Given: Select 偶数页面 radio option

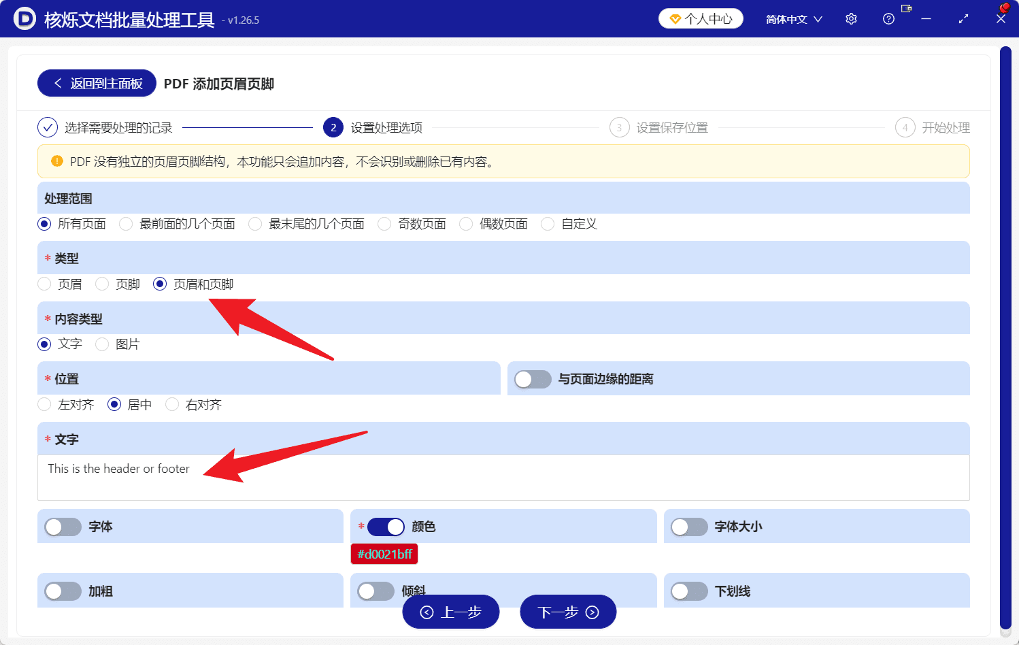Looking at the screenshot, I should click(x=493, y=224).
